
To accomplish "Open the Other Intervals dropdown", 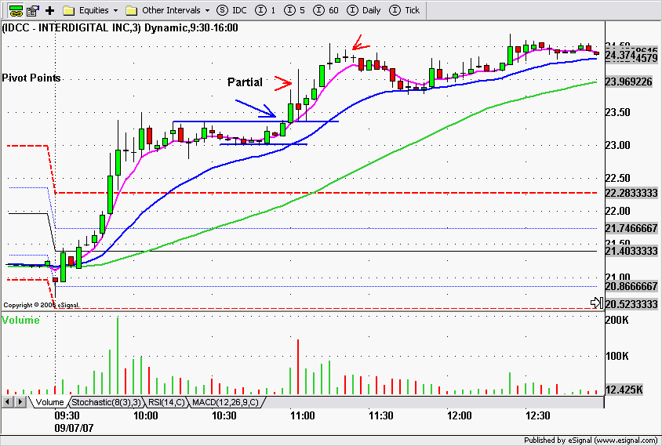I will pos(167,10).
